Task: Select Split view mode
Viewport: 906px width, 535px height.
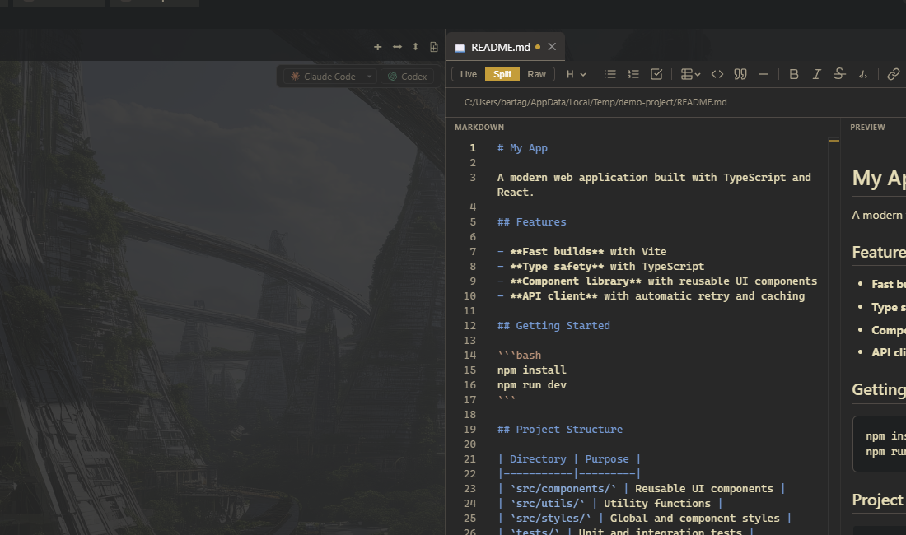Action: (x=502, y=74)
